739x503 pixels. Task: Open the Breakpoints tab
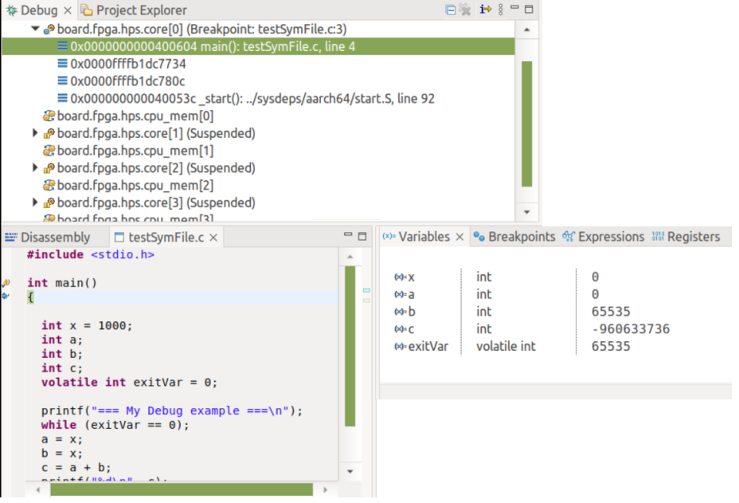(514, 237)
